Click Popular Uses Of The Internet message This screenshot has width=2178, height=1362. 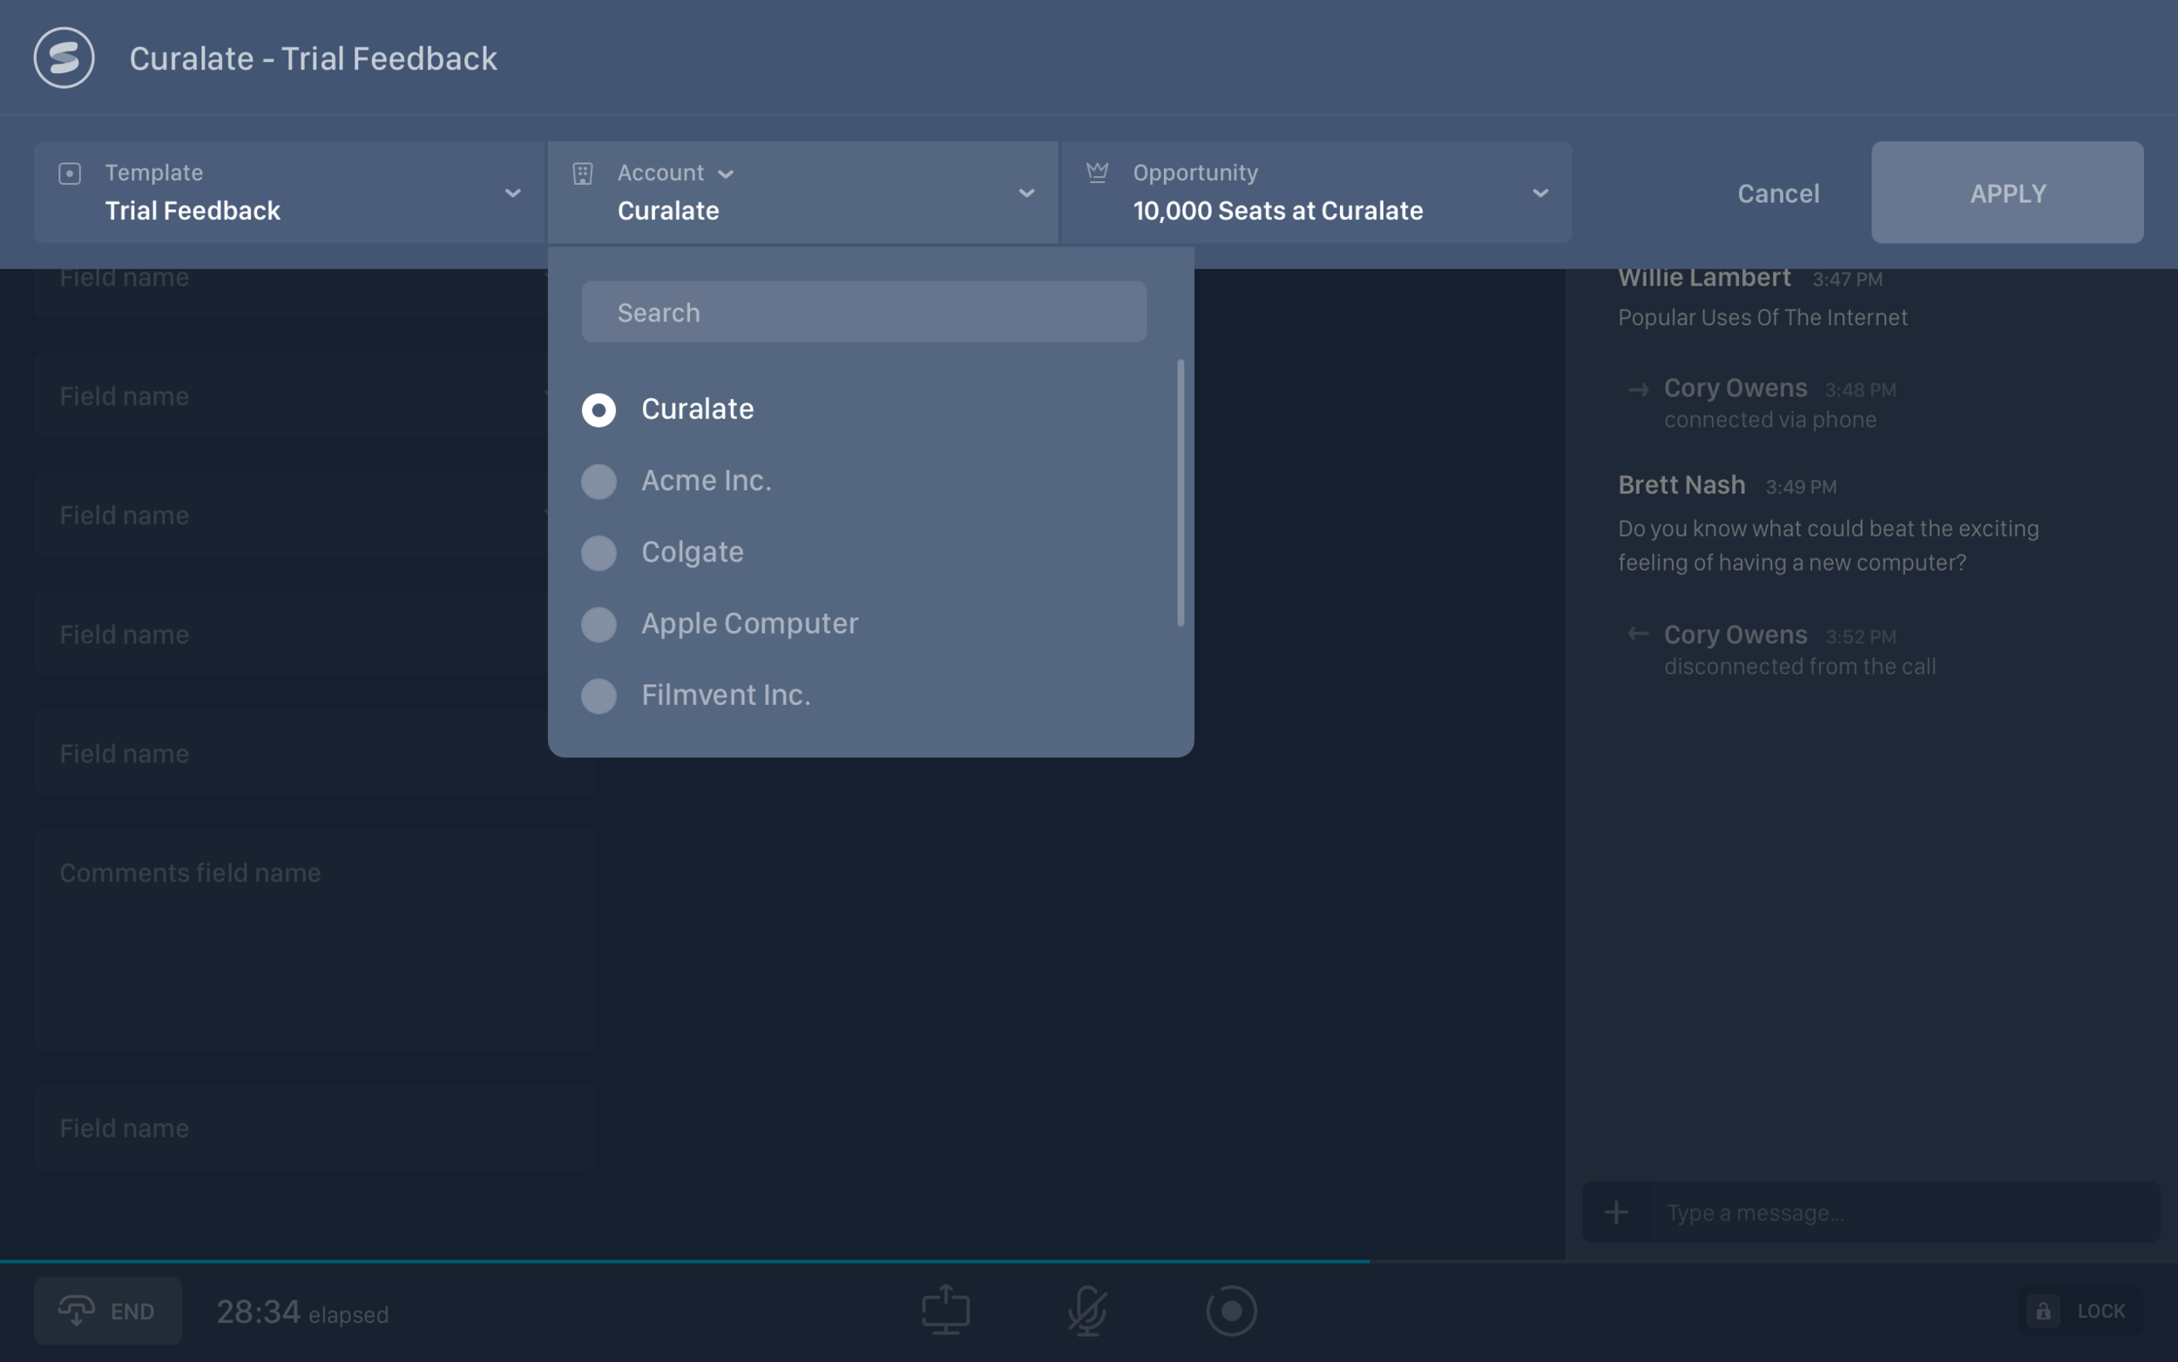(1762, 317)
